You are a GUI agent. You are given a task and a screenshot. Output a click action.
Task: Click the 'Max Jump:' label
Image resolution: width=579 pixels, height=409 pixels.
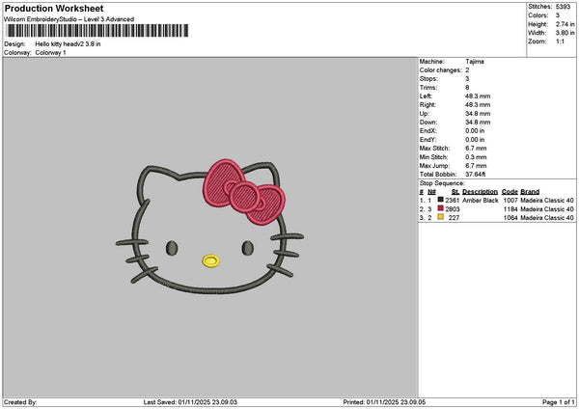coord(434,166)
